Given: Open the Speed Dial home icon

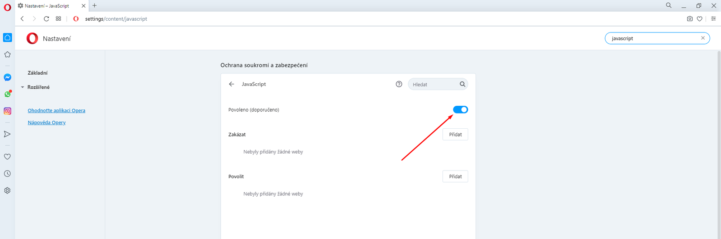Looking at the screenshot, I should tap(7, 37).
